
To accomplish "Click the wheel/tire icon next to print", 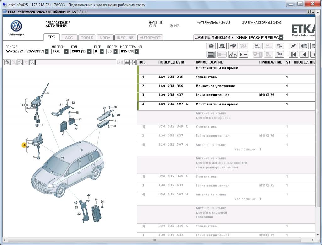I will click(222, 46).
